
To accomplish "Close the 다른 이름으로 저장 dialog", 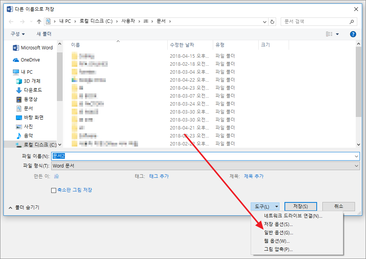I will coord(356,9).
